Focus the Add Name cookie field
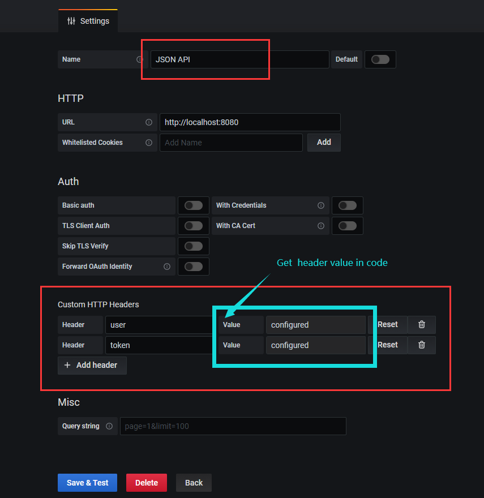The image size is (484, 498). point(231,143)
